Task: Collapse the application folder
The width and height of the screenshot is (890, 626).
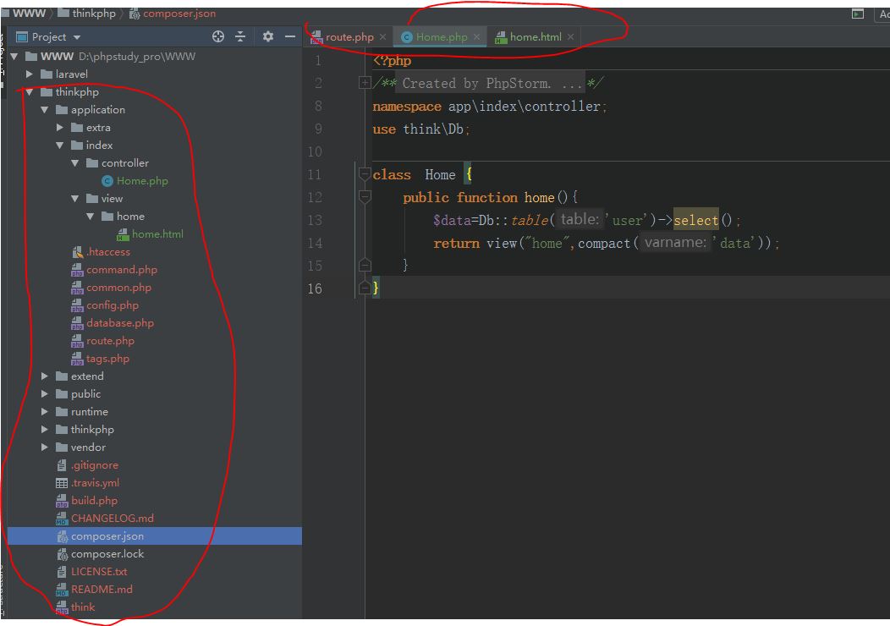Action: click(45, 109)
